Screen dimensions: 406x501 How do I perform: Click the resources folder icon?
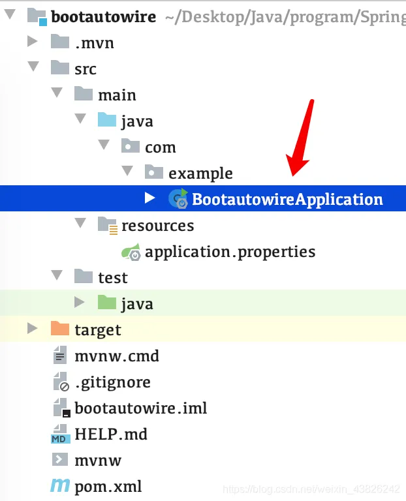107,225
